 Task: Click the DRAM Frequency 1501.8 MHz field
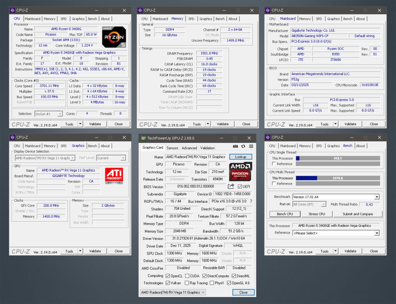point(209,53)
